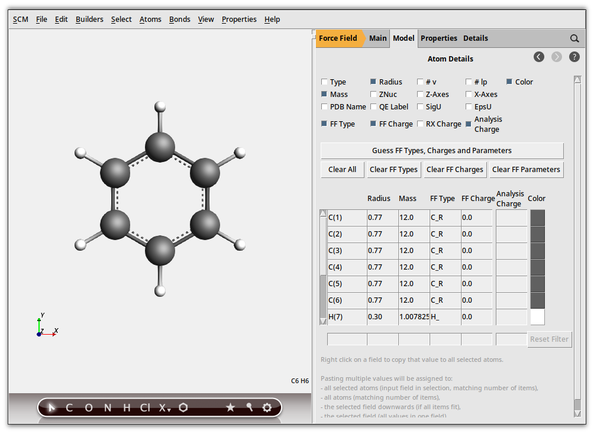This screenshot has height=434, width=594.
Task: Open the search magnifier icon
Action: point(574,38)
